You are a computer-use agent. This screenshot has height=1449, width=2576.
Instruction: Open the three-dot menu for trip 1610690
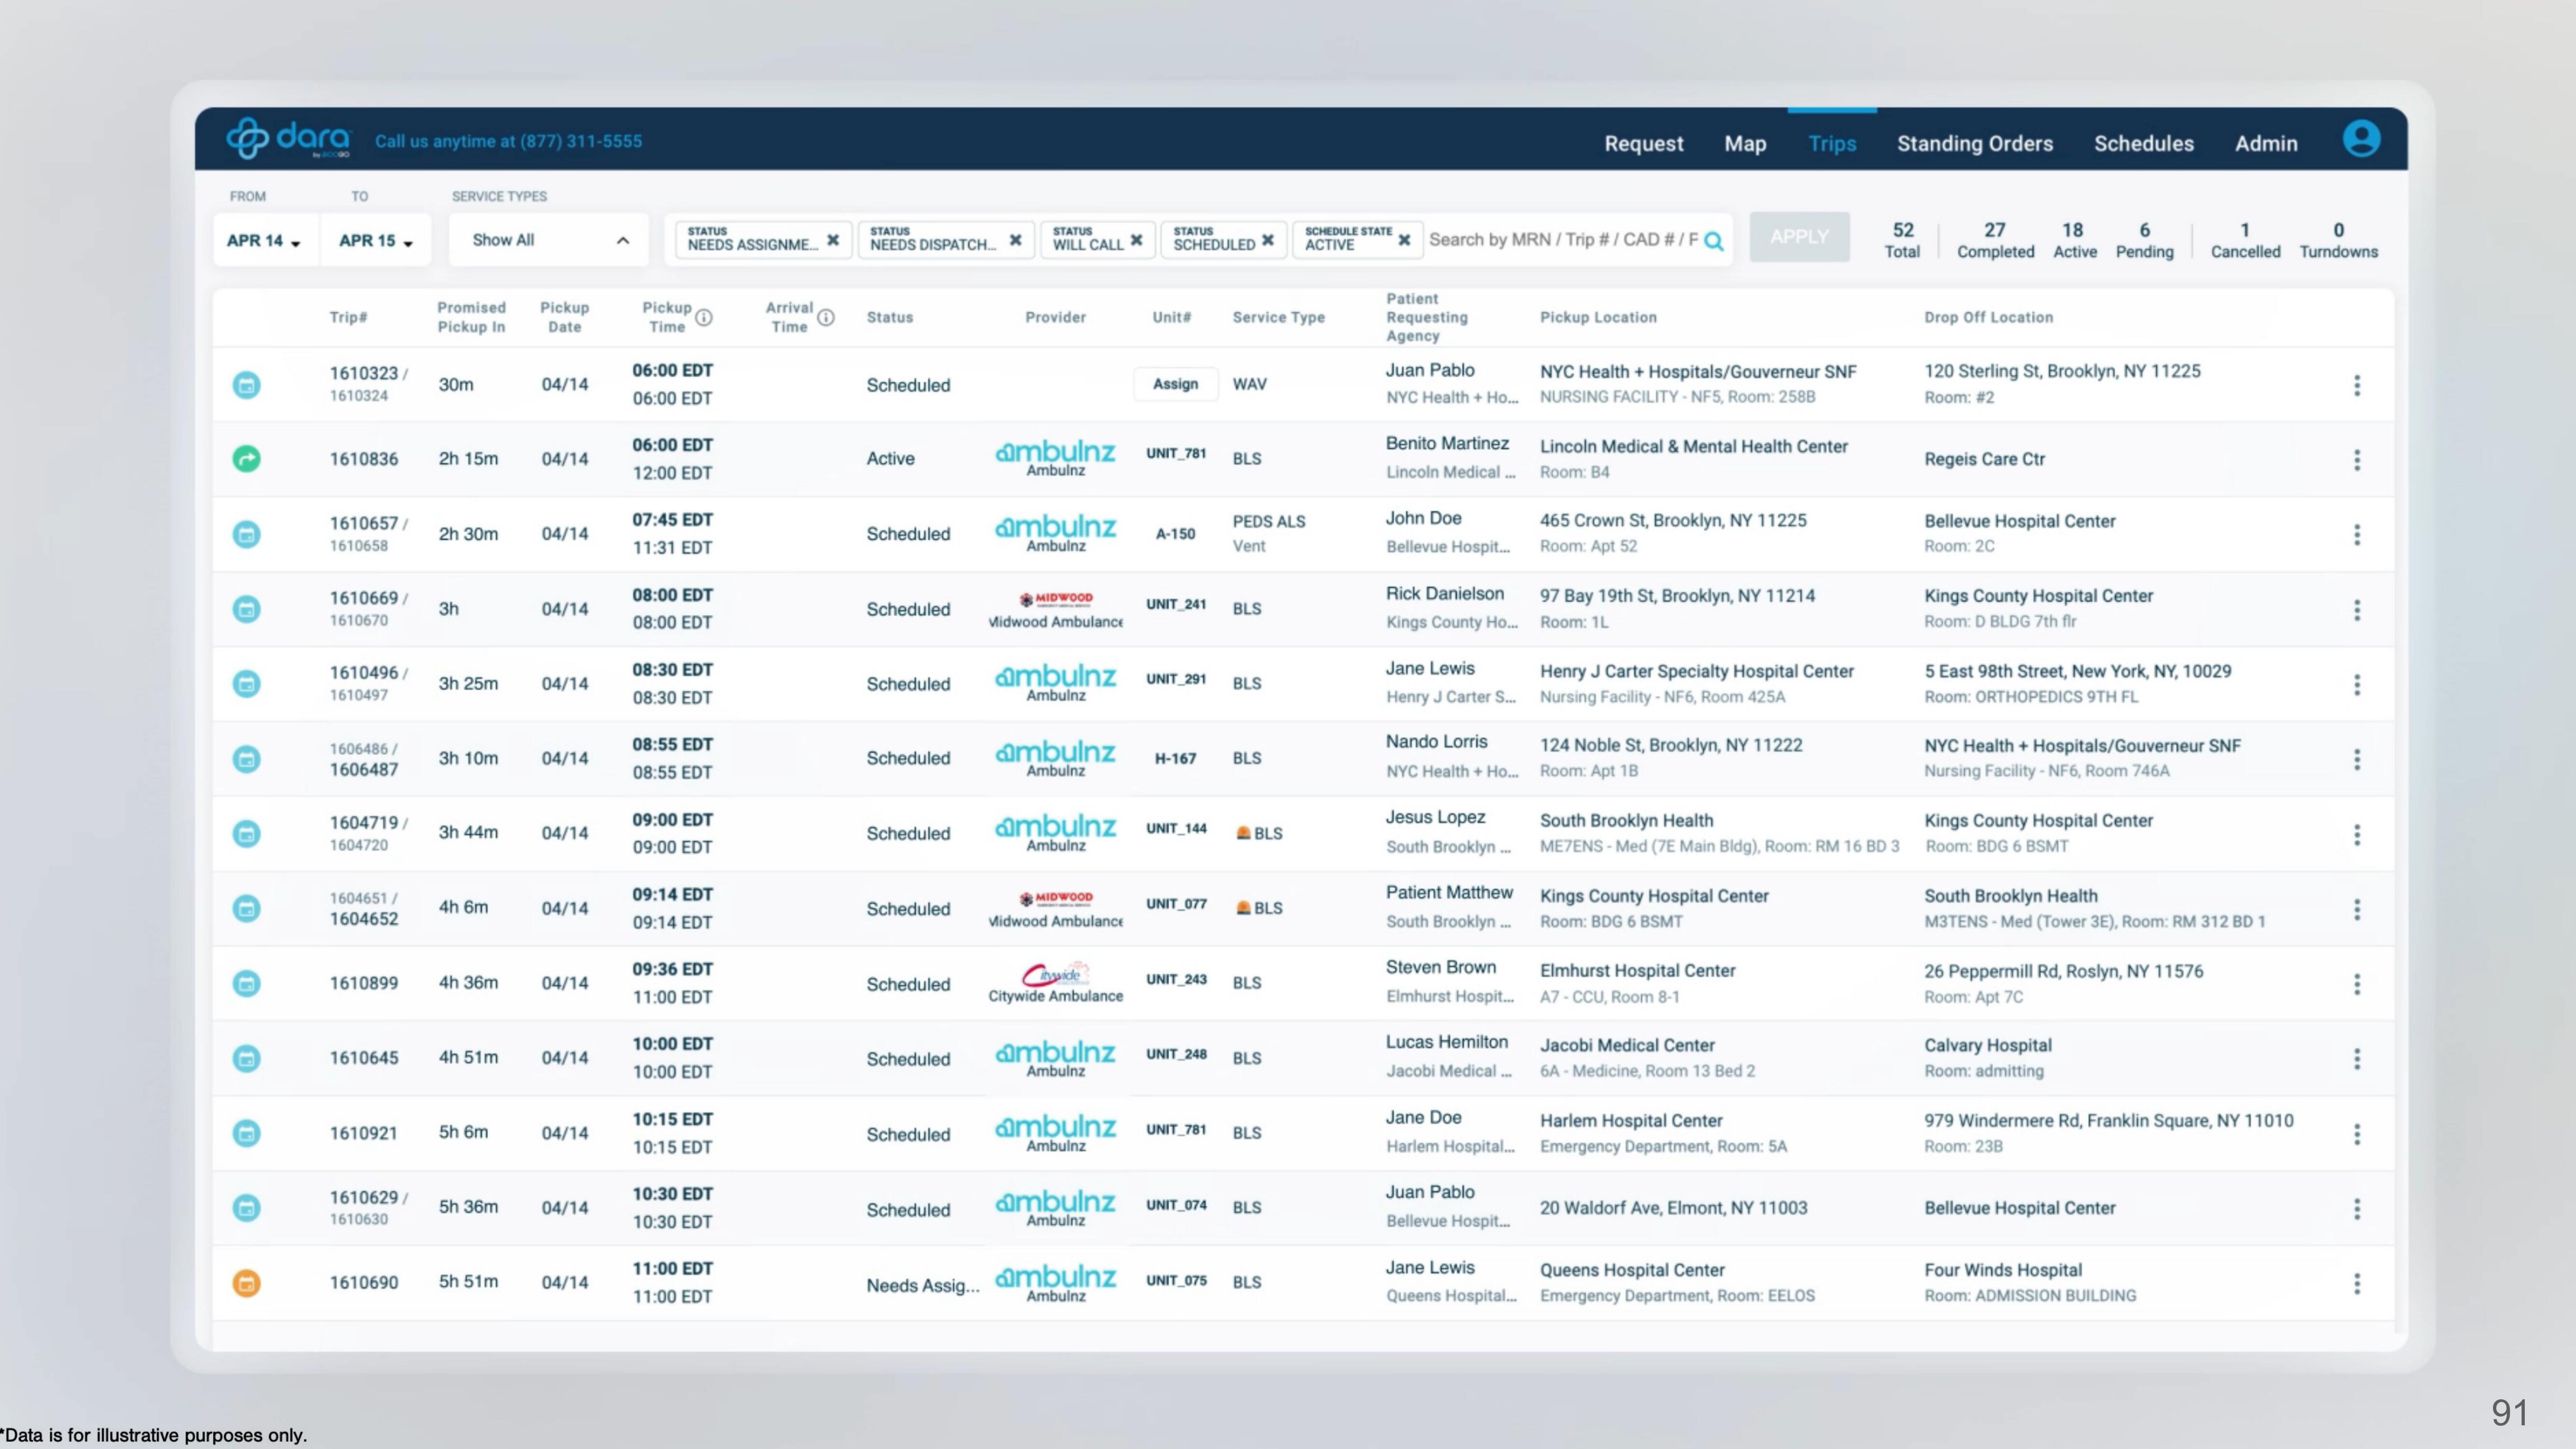coord(2357,1284)
